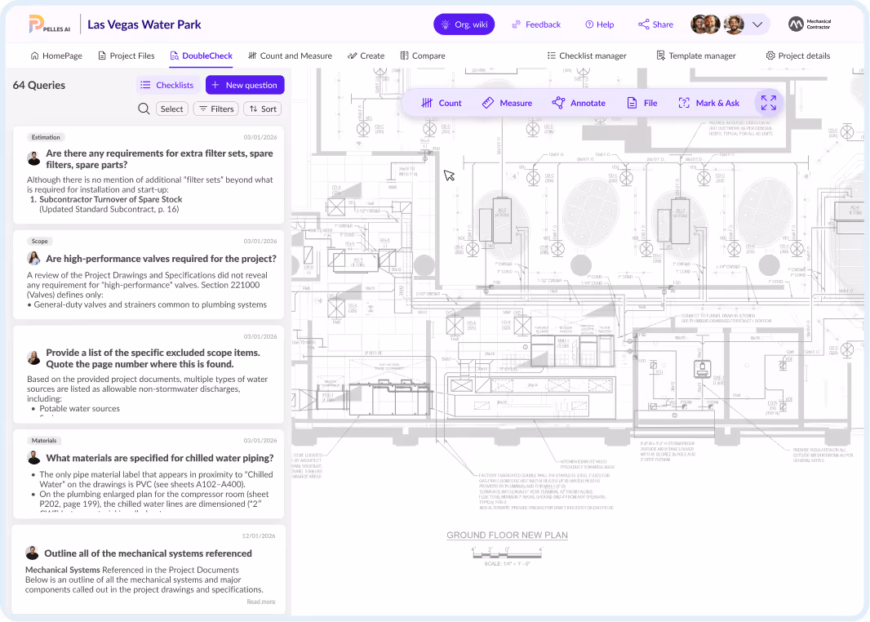Image resolution: width=870 pixels, height=622 pixels.
Task: Open the File tool in floating toolbar
Action: pos(641,103)
